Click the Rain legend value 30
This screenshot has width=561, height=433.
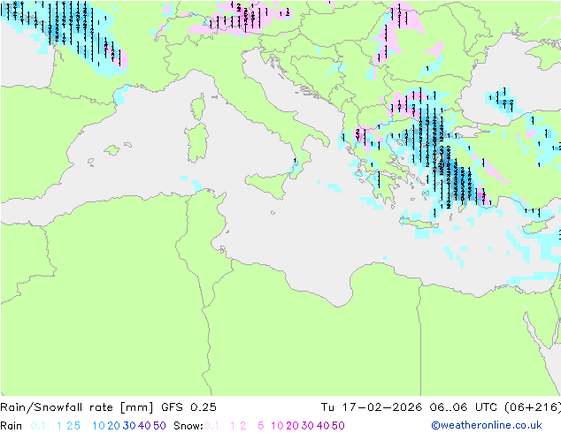point(129,426)
